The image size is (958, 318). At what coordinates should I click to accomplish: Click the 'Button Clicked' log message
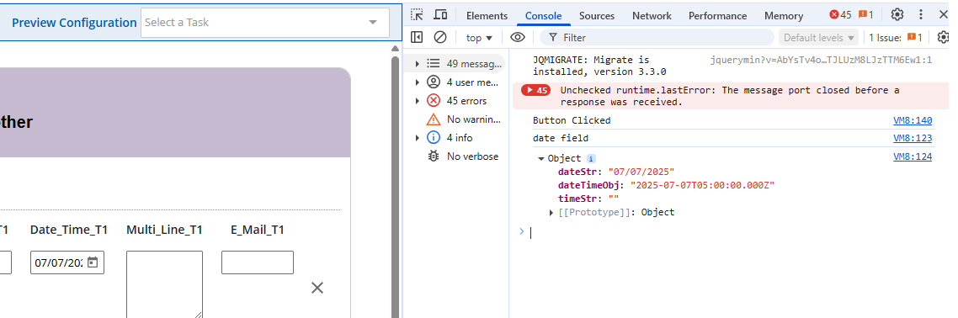pos(572,120)
